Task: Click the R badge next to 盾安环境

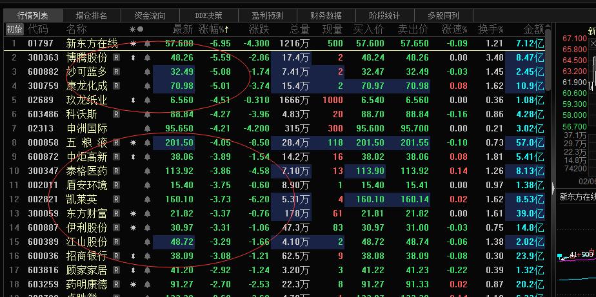Action: 116,186
